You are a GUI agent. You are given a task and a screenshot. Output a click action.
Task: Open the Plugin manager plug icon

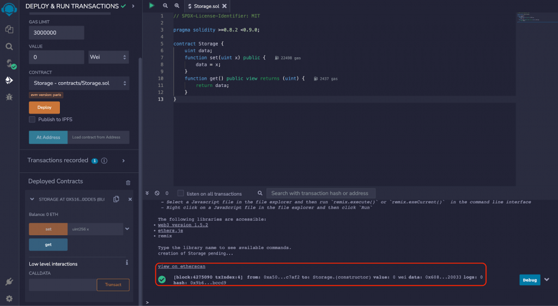(x=9, y=282)
